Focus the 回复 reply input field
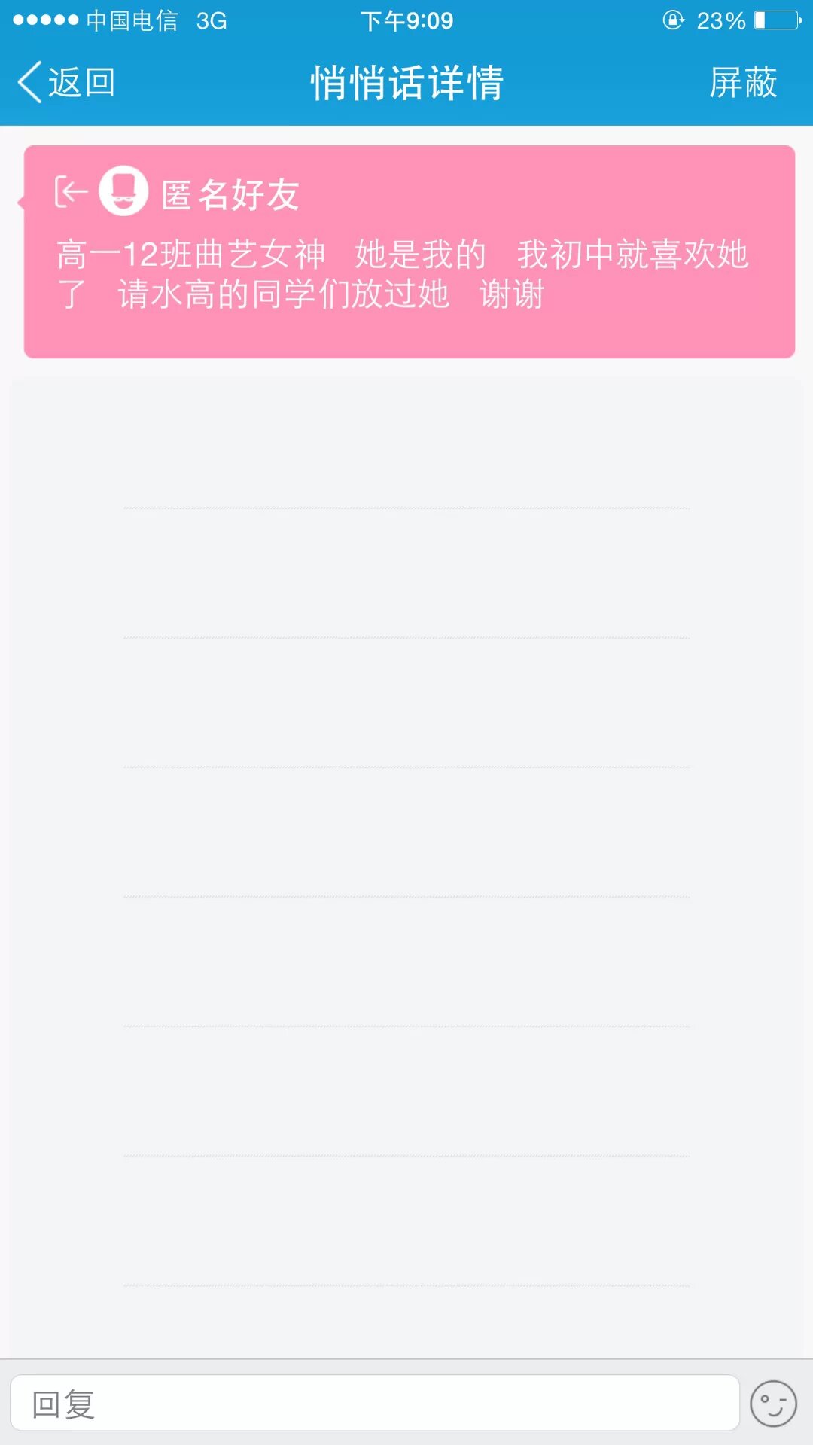This screenshot has height=1445, width=813. (x=374, y=1403)
